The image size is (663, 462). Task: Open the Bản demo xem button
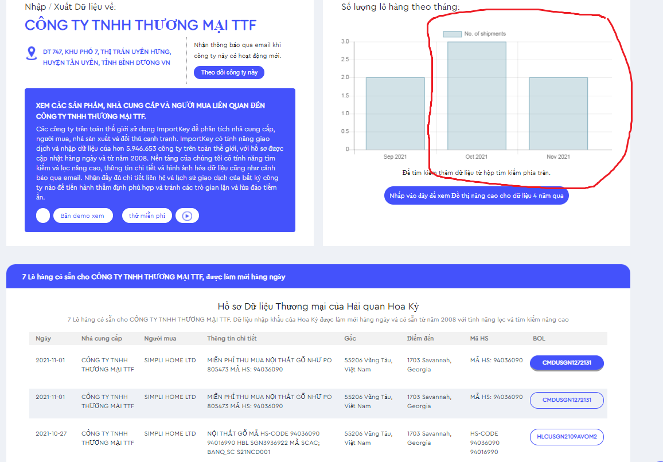pyautogui.click(x=83, y=216)
